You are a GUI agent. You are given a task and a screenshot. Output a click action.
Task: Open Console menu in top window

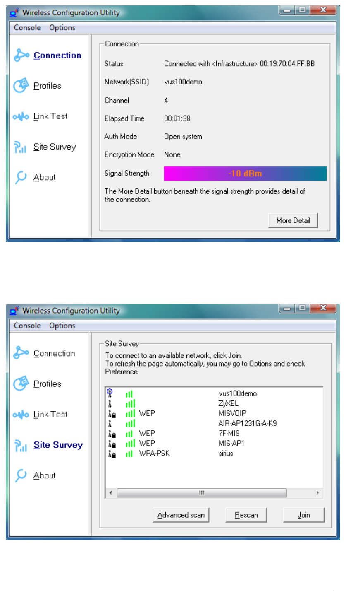tap(27, 28)
